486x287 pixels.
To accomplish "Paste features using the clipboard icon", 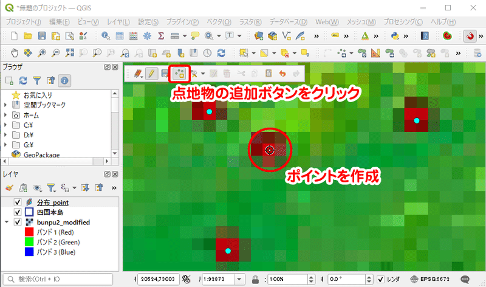I will [269, 74].
